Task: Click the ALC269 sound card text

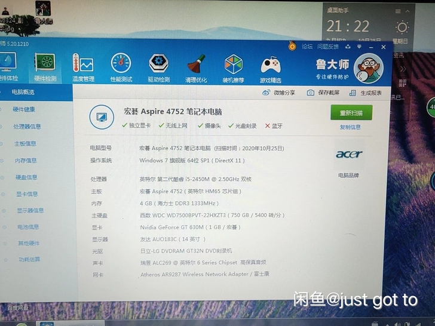Action: (x=203, y=262)
